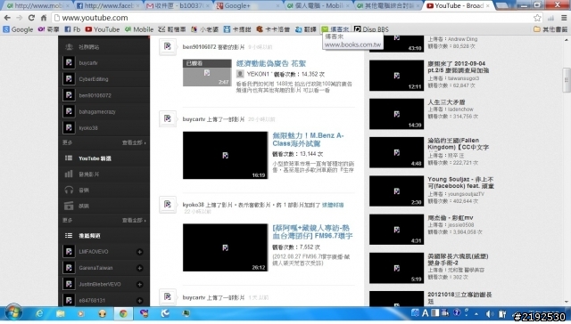Open Chrome from the taskbar

[x=123, y=313]
